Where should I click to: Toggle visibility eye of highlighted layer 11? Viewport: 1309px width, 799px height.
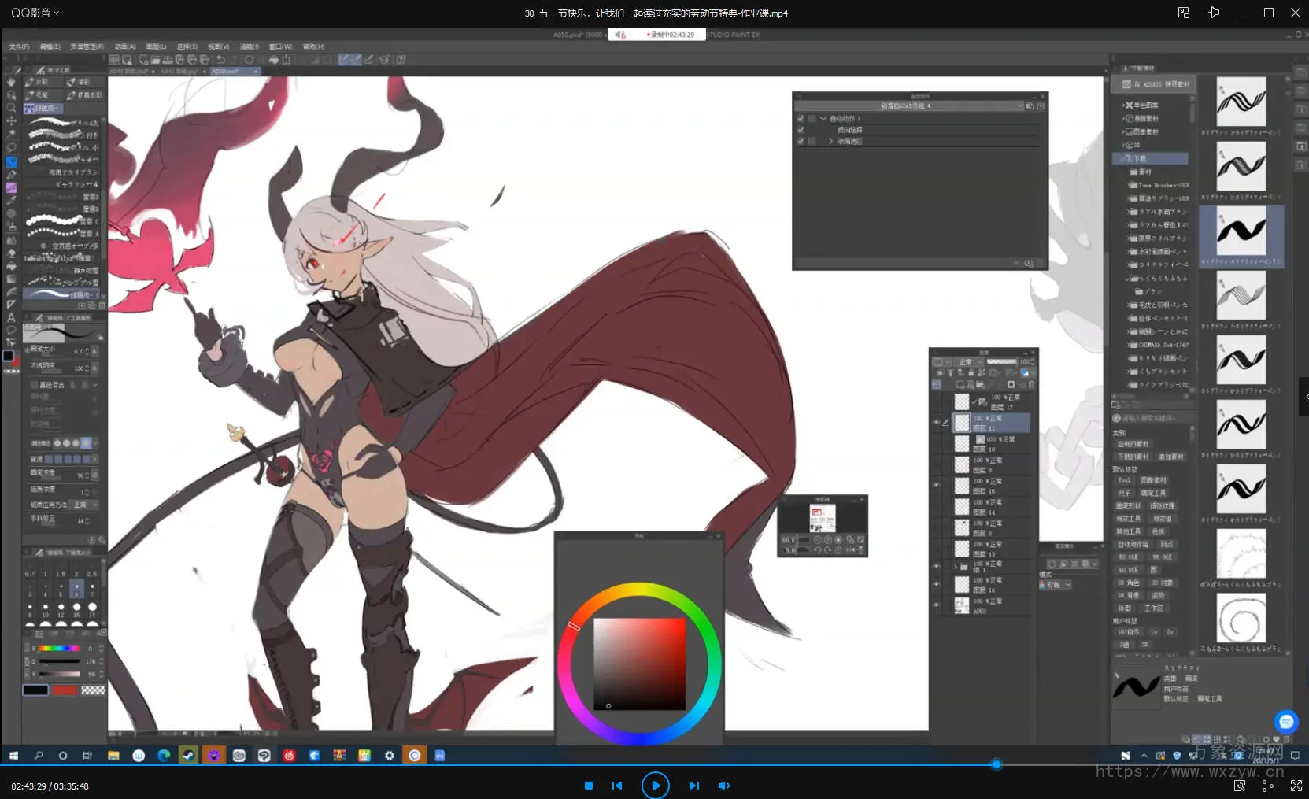[x=936, y=423]
